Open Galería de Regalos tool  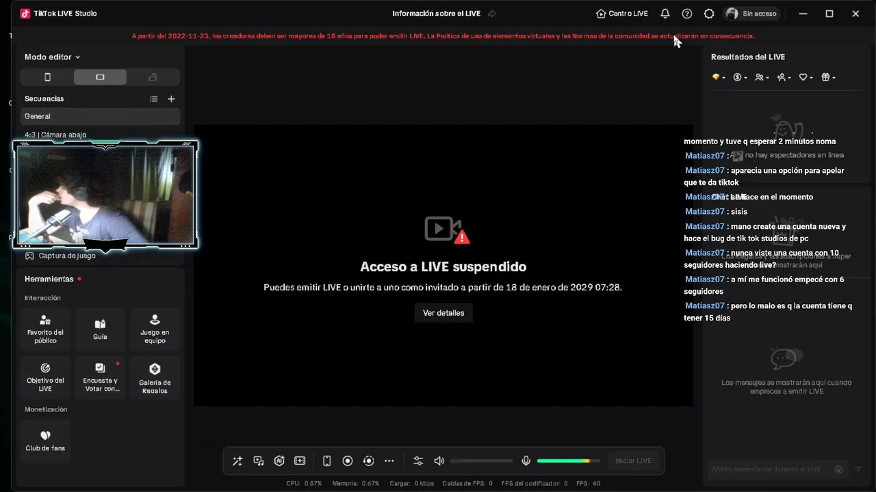click(155, 377)
